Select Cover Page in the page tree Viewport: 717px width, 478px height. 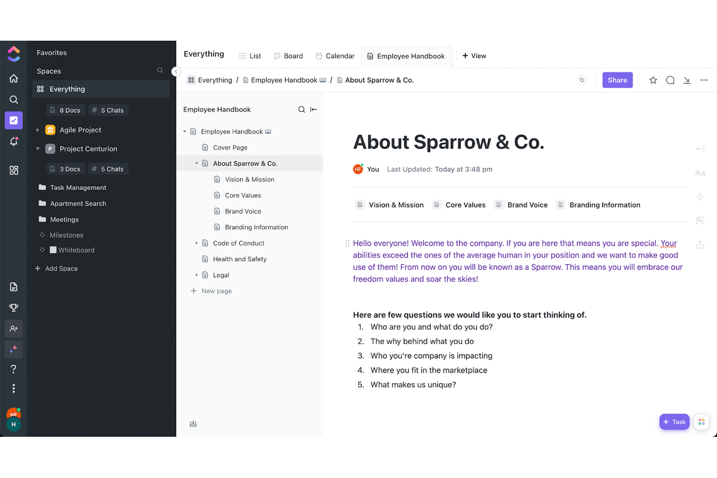pyautogui.click(x=230, y=148)
